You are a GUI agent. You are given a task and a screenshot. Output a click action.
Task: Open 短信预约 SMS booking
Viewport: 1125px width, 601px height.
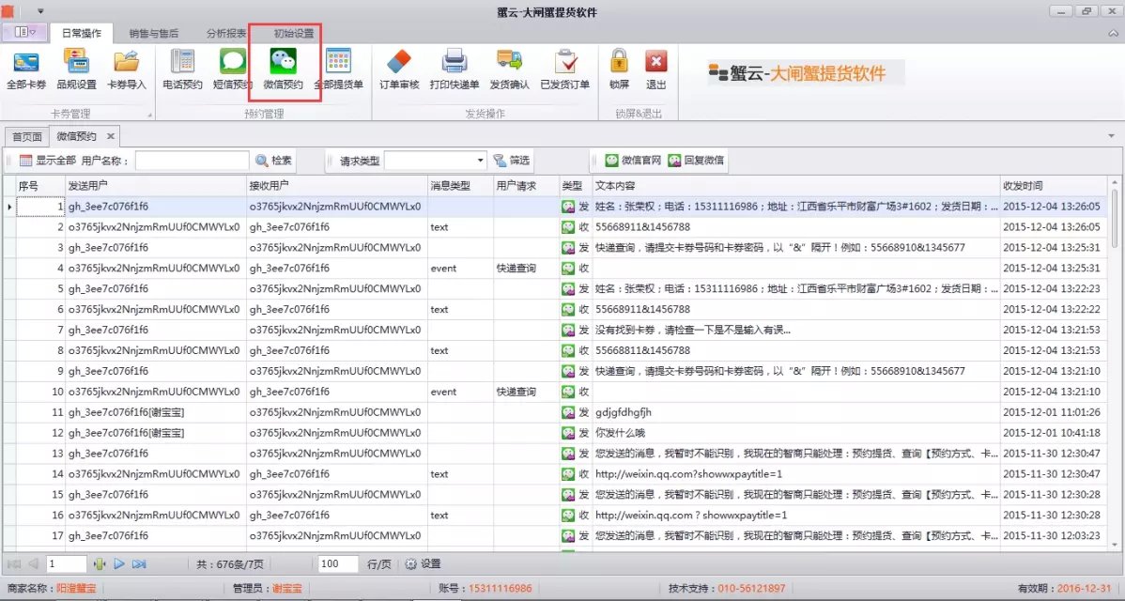[x=233, y=69]
